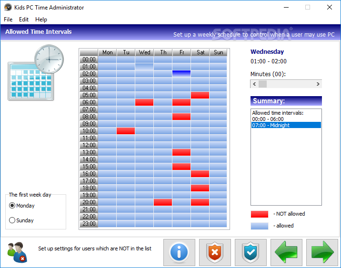Image resolution: width=341 pixels, height=268 pixels.
Task: Click the Sun column header
Action: pyautogui.click(x=218, y=52)
